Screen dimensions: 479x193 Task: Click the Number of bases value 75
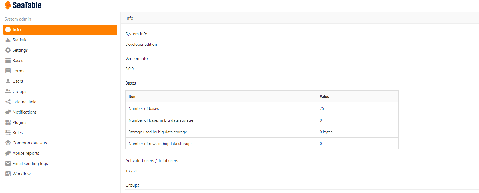click(322, 108)
